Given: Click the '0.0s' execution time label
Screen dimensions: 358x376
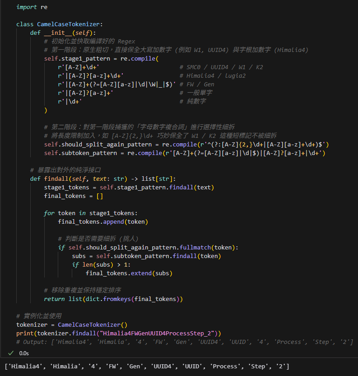Looking at the screenshot, I should click(24, 353).
